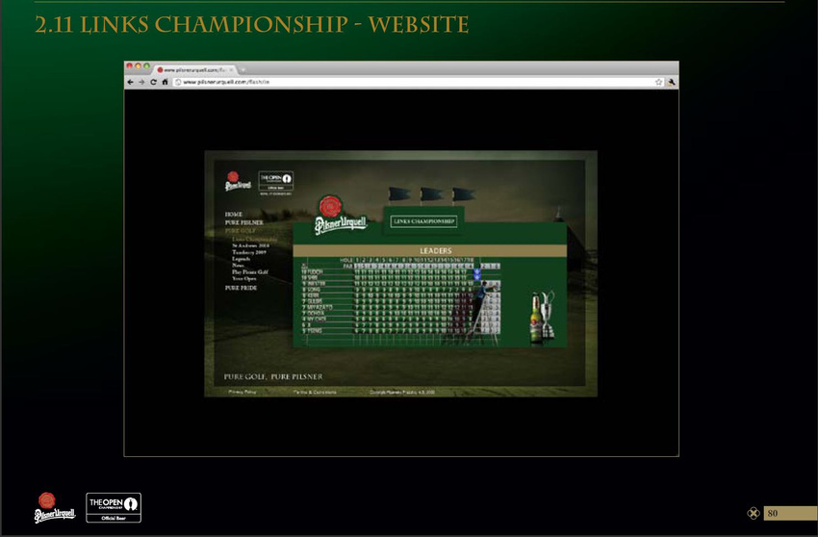This screenshot has height=537, width=818.
Task: Open the PURE GOLF menu item
Action: click(x=240, y=231)
